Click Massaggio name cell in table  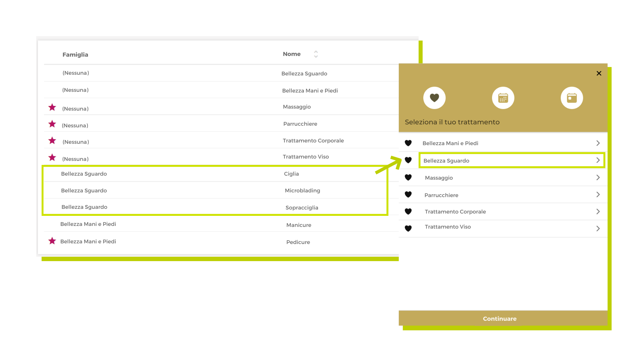[x=297, y=107]
